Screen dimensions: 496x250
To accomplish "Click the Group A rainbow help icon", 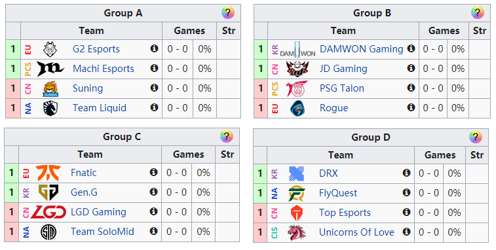I will pos(228,13).
